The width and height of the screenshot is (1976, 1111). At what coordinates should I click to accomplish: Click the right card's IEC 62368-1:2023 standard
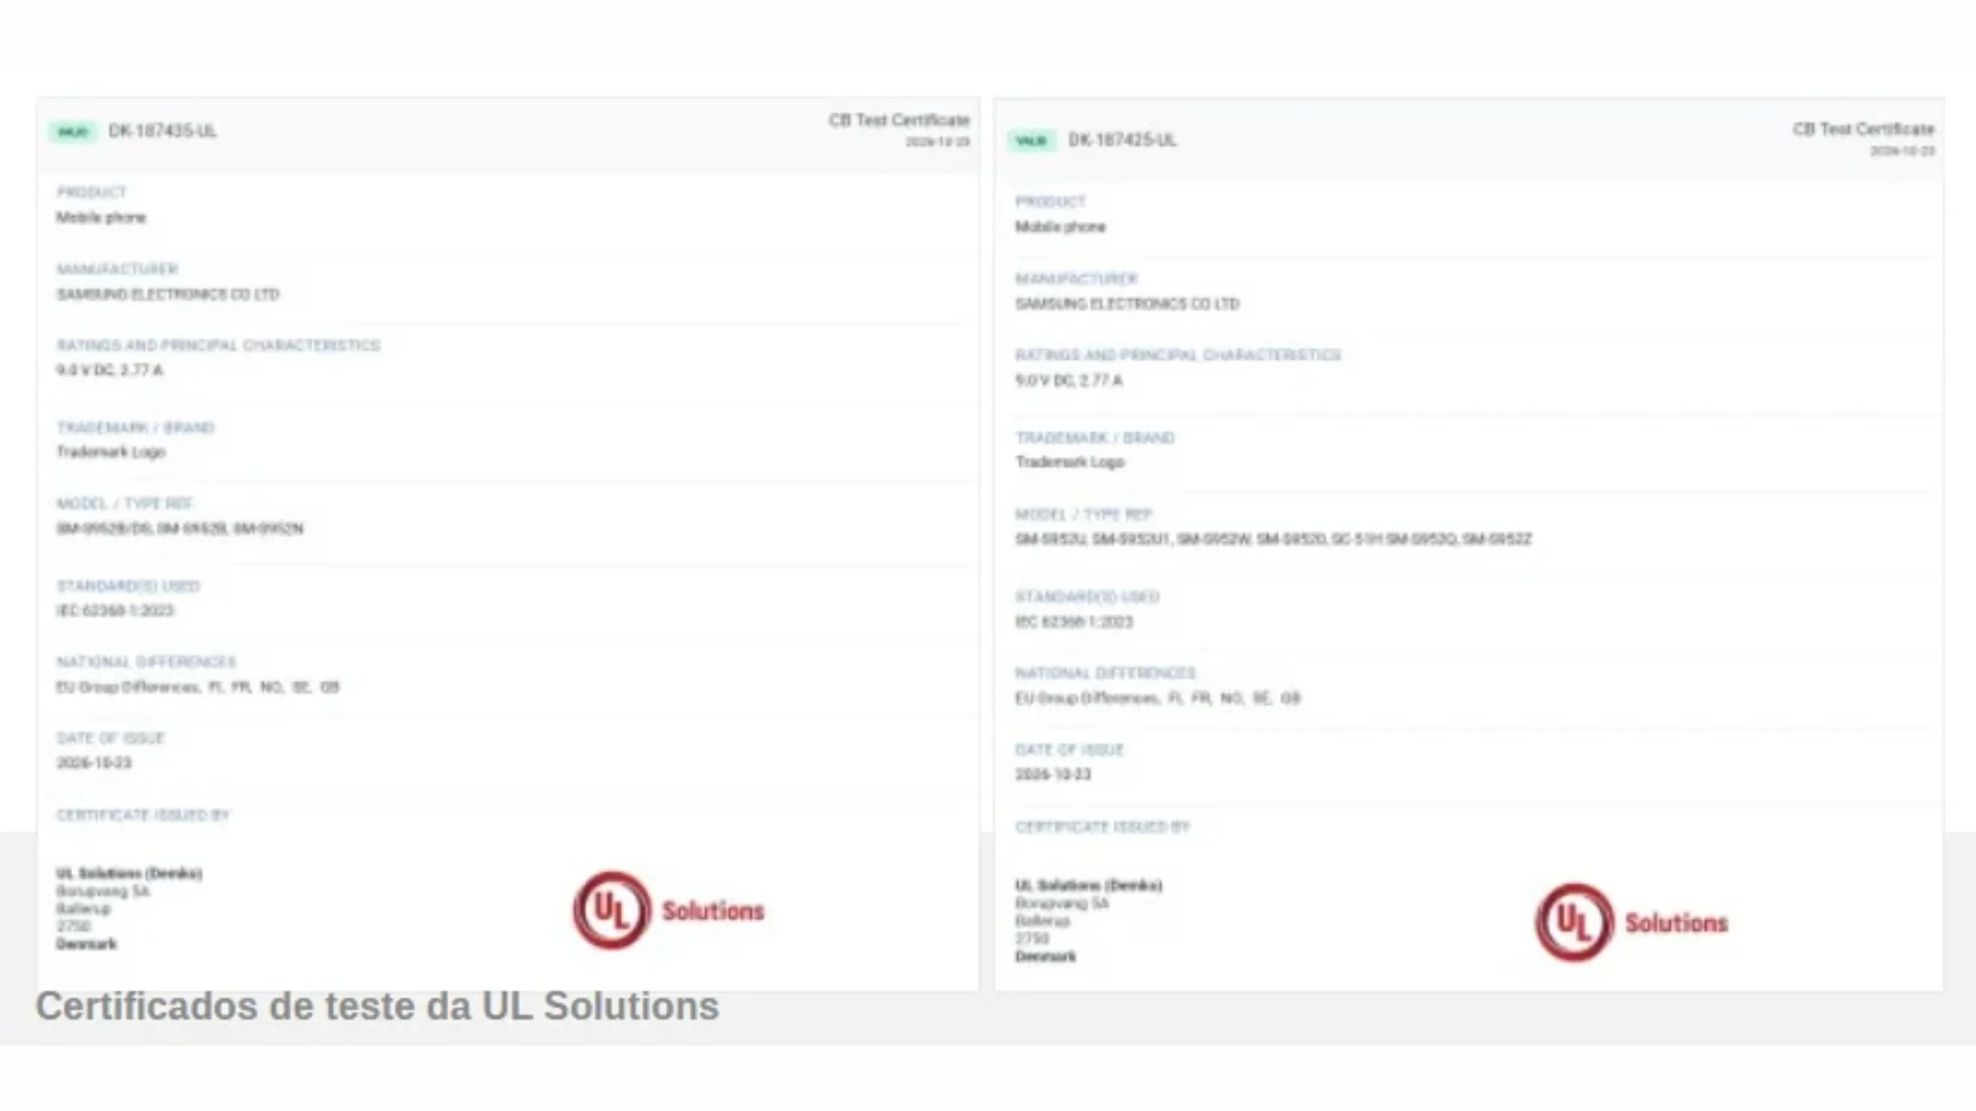(x=1074, y=622)
